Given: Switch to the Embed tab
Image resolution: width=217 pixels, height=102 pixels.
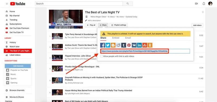Looking at the screenshot, I should click(116, 38).
